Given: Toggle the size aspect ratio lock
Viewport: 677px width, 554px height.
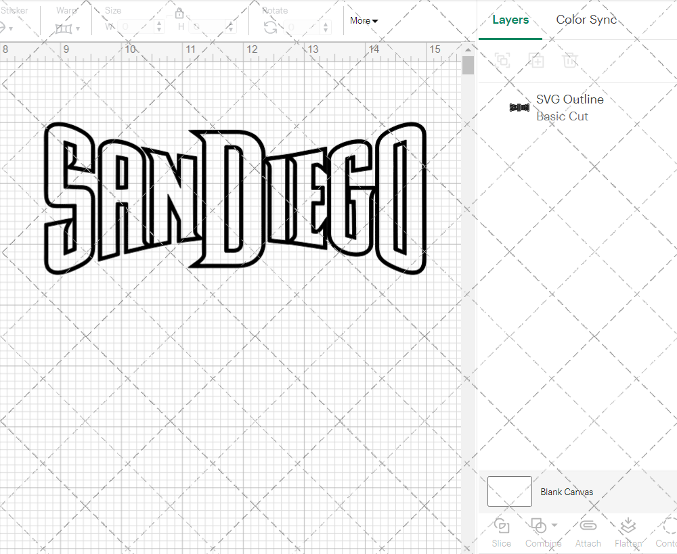Looking at the screenshot, I should [179, 14].
